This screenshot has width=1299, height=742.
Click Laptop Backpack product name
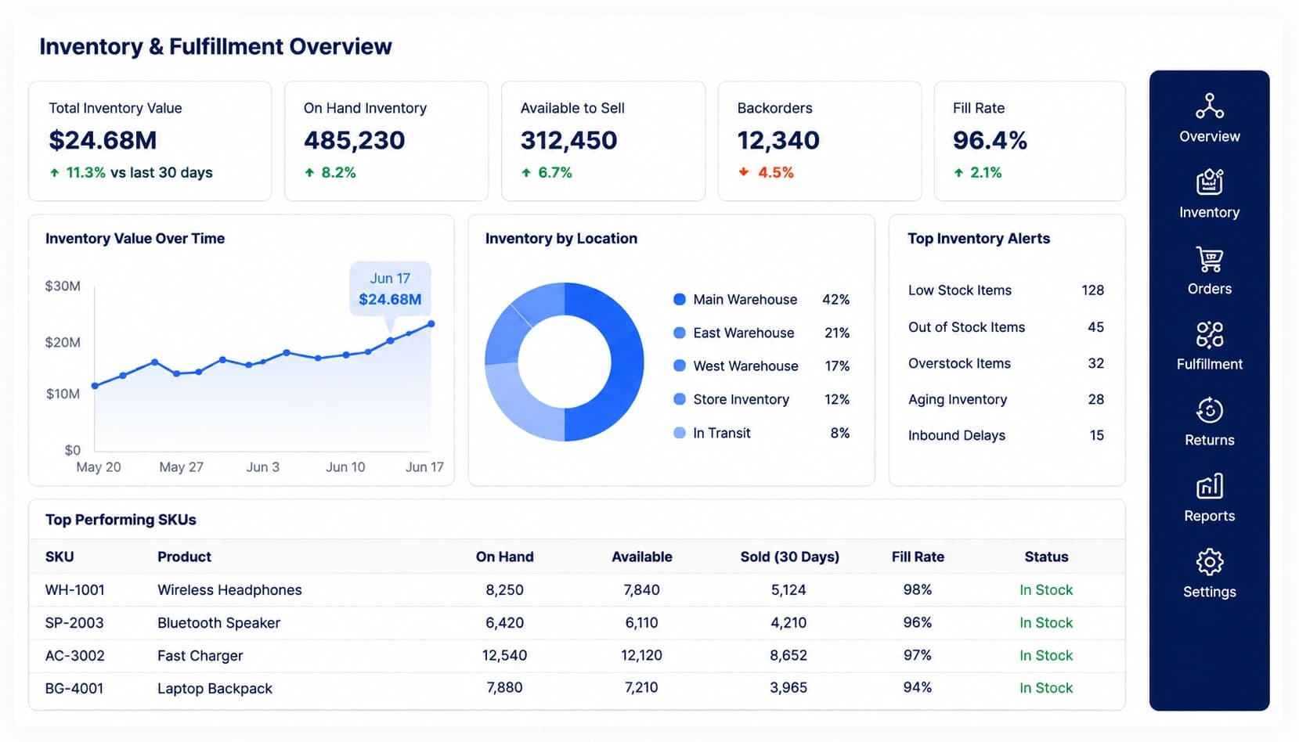click(215, 689)
